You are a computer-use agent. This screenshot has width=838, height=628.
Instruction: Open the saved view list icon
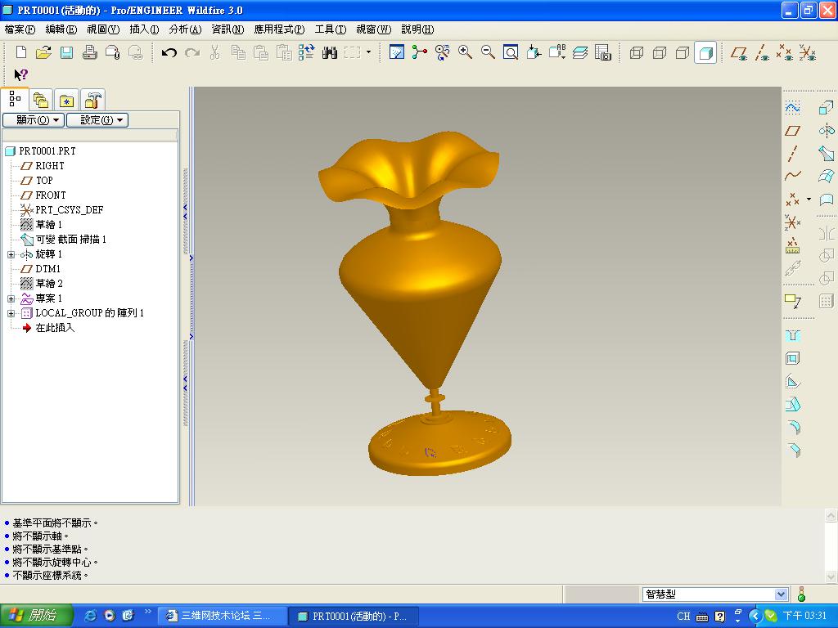tap(556, 52)
